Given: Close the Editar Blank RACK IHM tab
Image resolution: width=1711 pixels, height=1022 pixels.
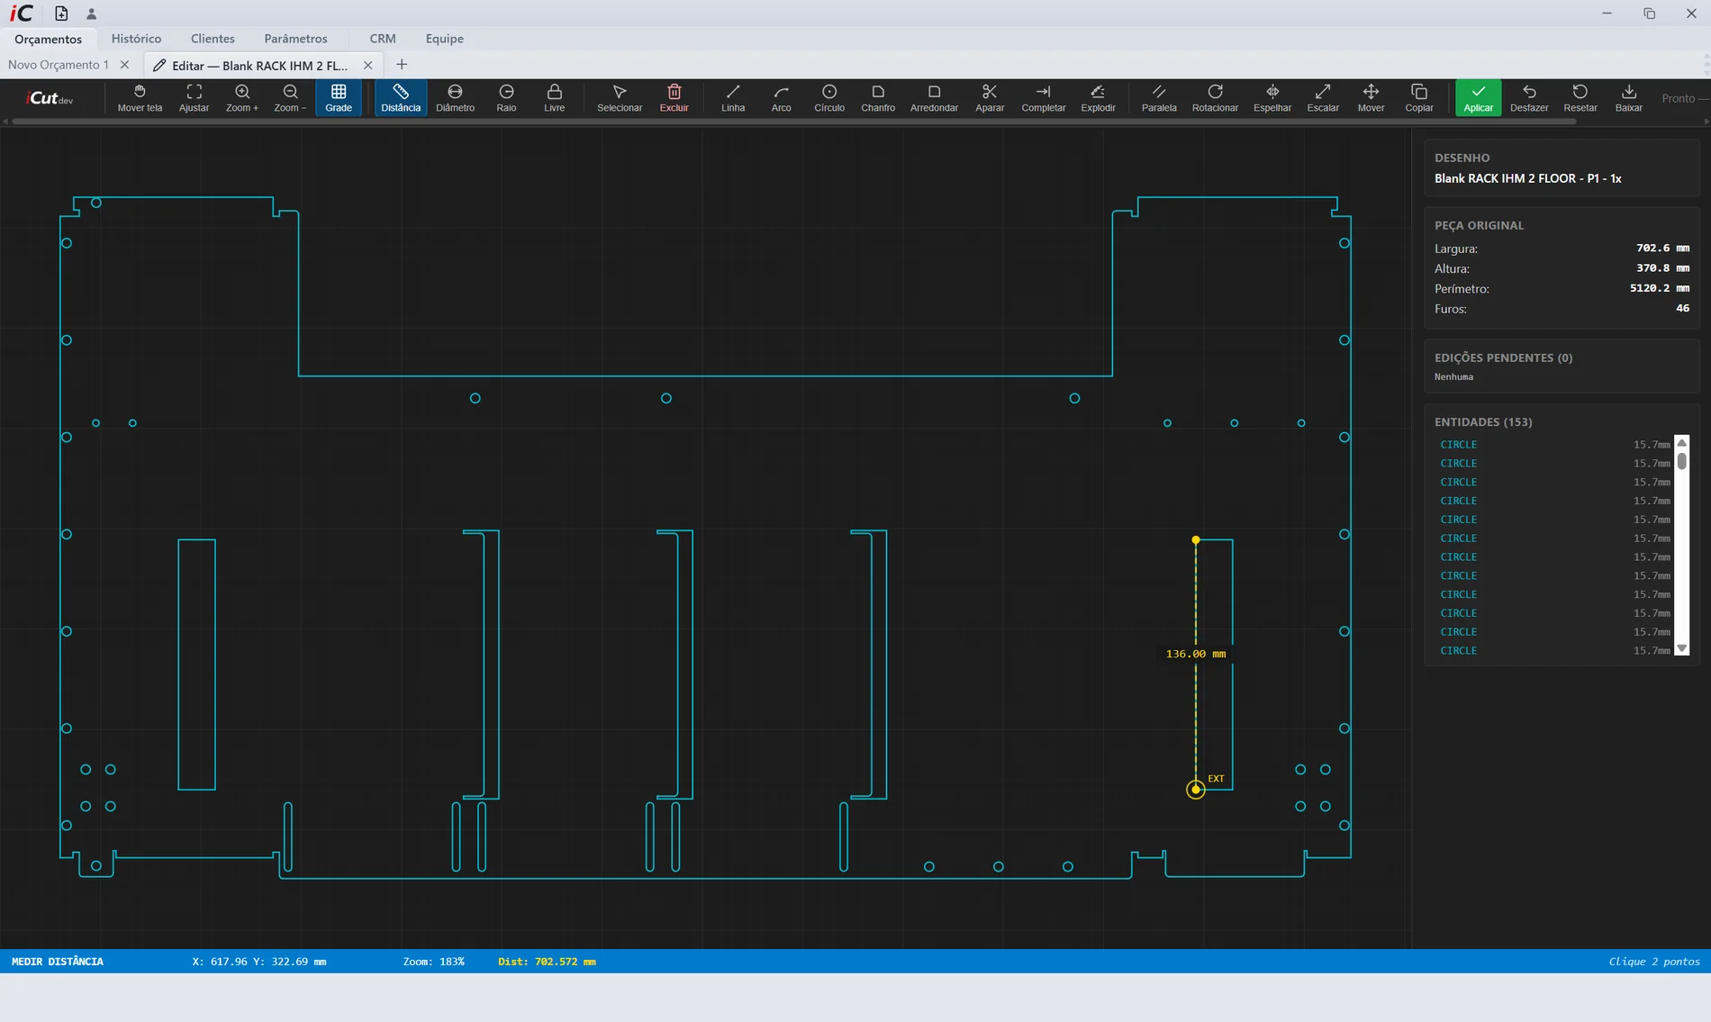Looking at the screenshot, I should click(367, 65).
